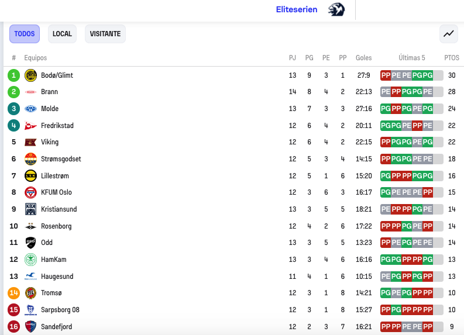464x335 pixels.
Task: Click the Sandefjord shield crest
Action: click(x=30, y=327)
